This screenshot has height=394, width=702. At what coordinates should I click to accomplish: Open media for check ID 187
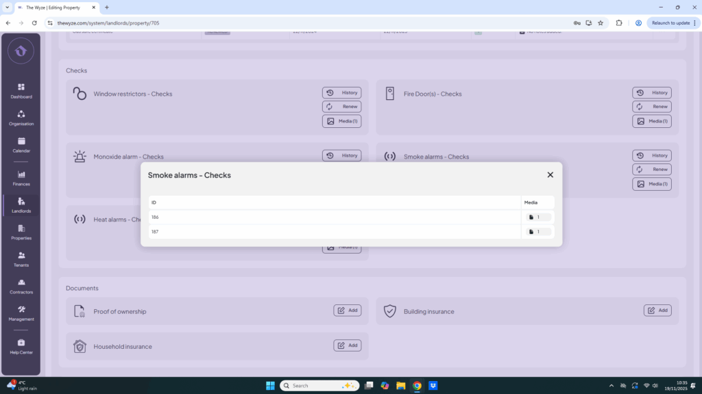538,232
